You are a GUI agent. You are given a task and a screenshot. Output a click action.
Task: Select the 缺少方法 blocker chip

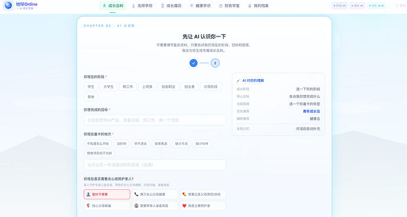pyautogui.click(x=182, y=143)
